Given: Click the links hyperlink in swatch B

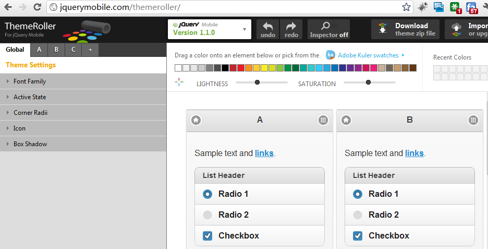Looking at the screenshot, I should [414, 153].
